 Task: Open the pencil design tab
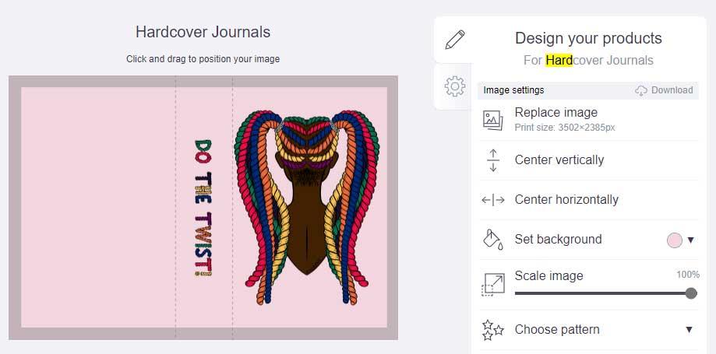pos(455,40)
